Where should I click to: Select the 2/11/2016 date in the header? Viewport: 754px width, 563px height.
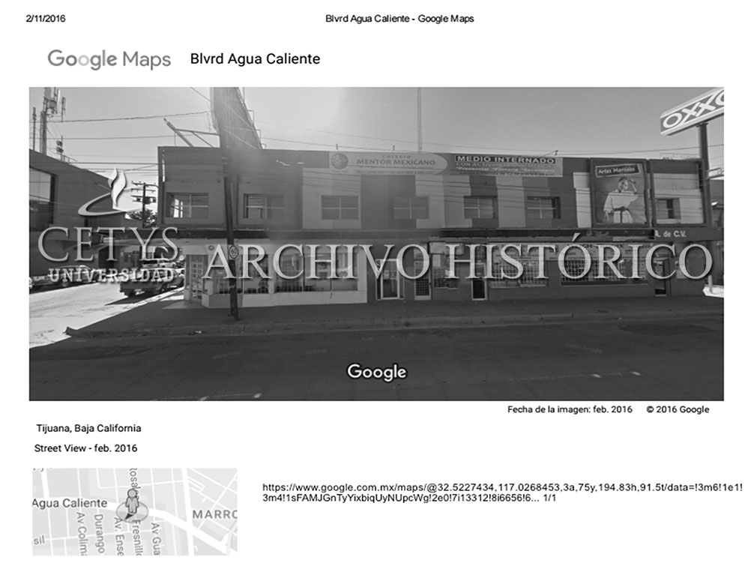pyautogui.click(x=46, y=19)
